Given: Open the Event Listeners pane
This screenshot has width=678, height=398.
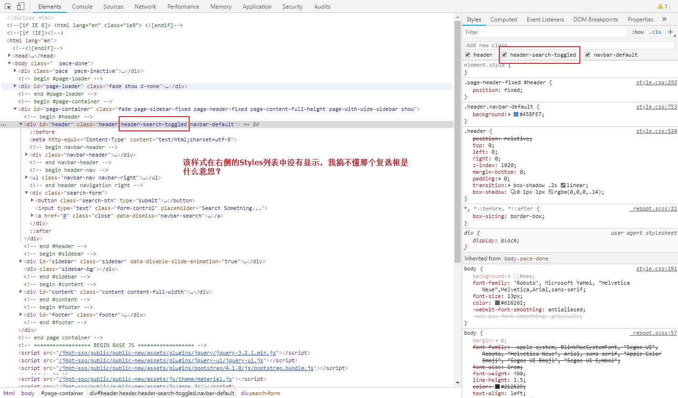Looking at the screenshot, I should (545, 20).
